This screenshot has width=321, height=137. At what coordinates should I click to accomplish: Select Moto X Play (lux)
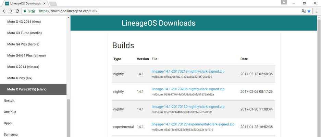[20, 78]
